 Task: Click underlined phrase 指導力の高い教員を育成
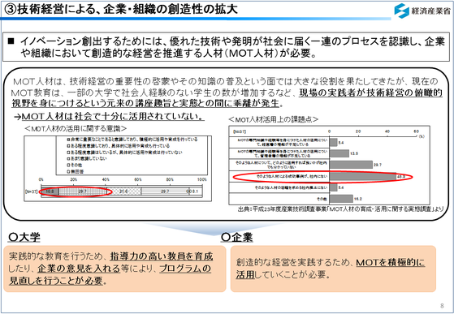(x=162, y=256)
